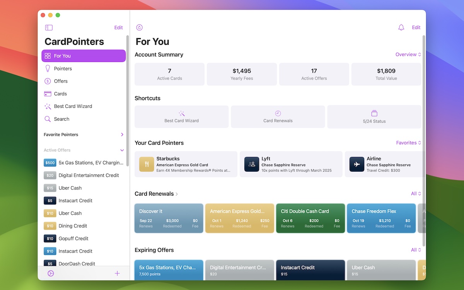Open the All dropdown for Card Renewals
Screen dimensions: 464x290
(416, 194)
